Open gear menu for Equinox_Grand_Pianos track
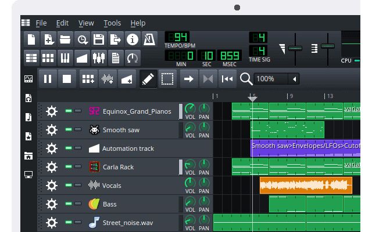 (52, 111)
